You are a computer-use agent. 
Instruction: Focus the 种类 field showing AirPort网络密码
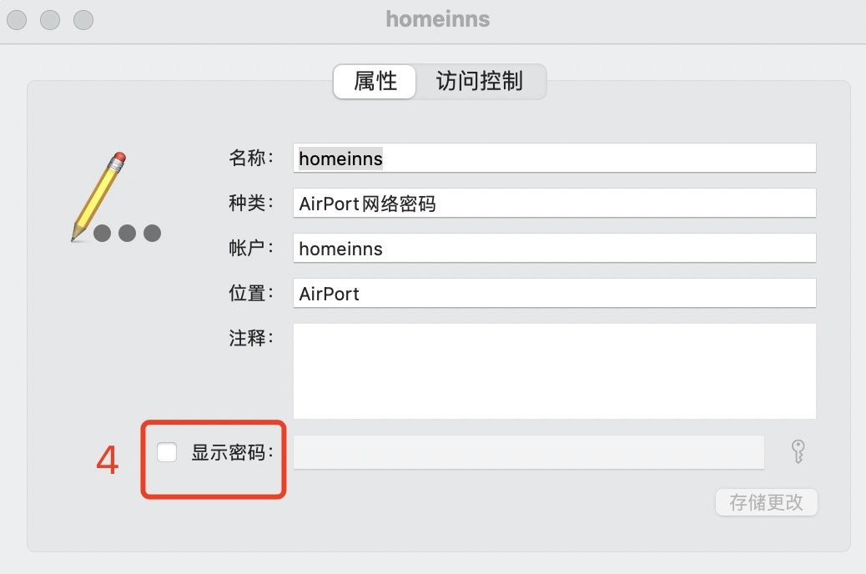pyautogui.click(x=554, y=203)
